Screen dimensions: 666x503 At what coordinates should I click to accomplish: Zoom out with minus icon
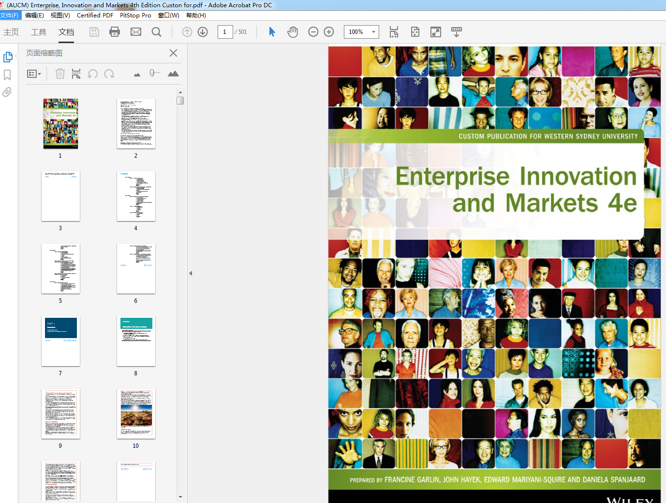click(x=313, y=32)
